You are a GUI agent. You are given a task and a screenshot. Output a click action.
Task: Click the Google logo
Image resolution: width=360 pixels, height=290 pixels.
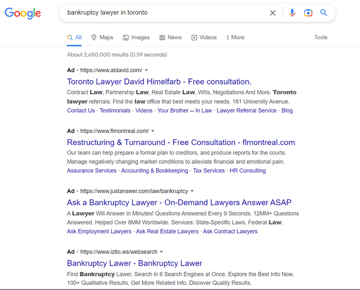[23, 13]
